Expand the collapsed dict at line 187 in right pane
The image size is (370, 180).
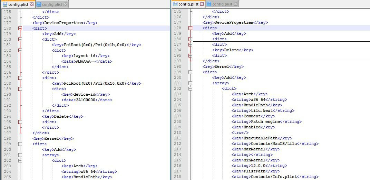tap(191, 44)
